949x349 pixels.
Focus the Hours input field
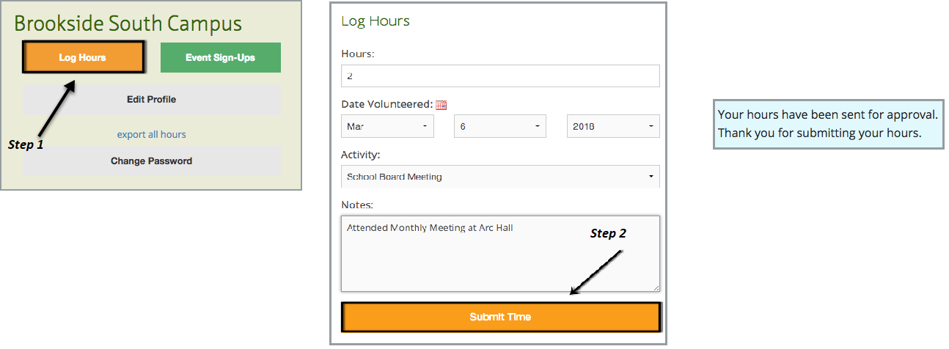point(500,76)
